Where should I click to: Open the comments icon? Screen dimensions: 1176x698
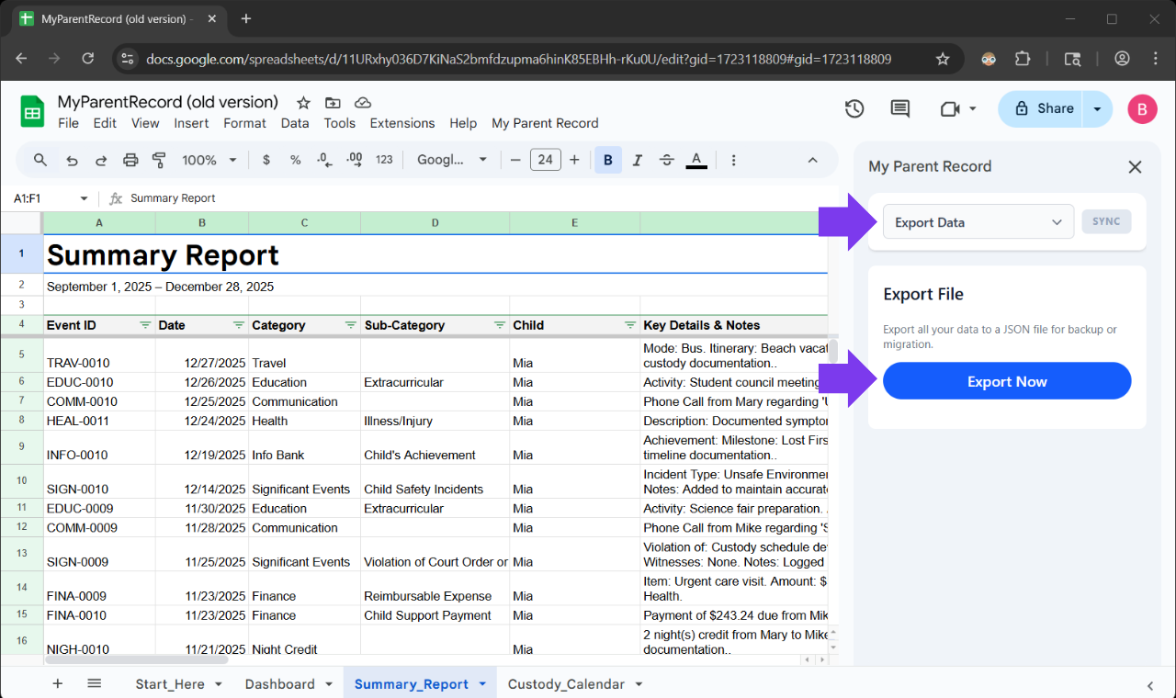(900, 108)
